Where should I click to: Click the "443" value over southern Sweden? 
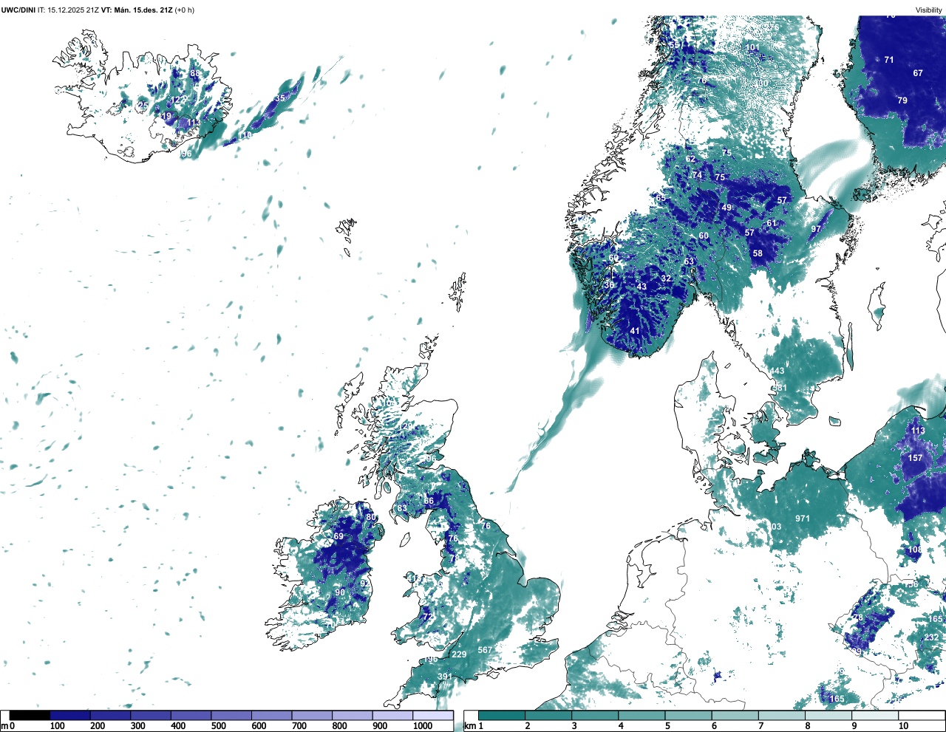[777, 372]
